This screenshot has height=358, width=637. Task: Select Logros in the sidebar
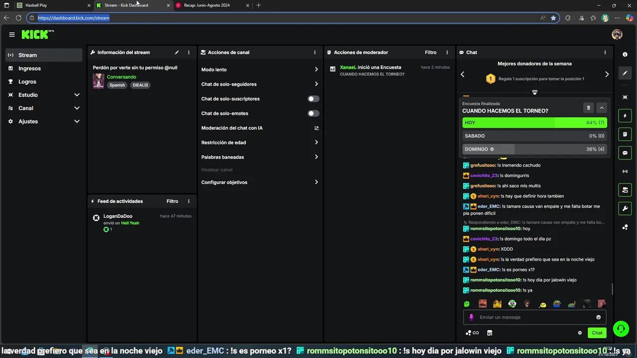pyautogui.click(x=44, y=82)
